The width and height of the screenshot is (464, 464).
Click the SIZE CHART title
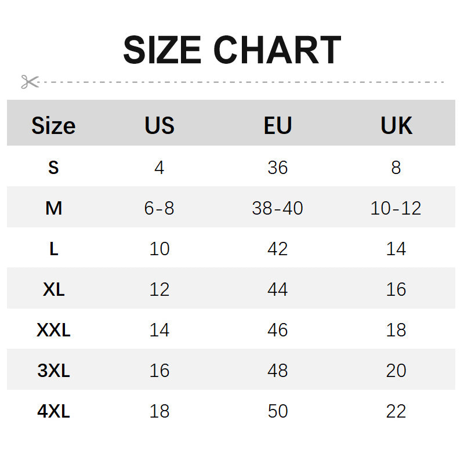pyautogui.click(x=232, y=50)
